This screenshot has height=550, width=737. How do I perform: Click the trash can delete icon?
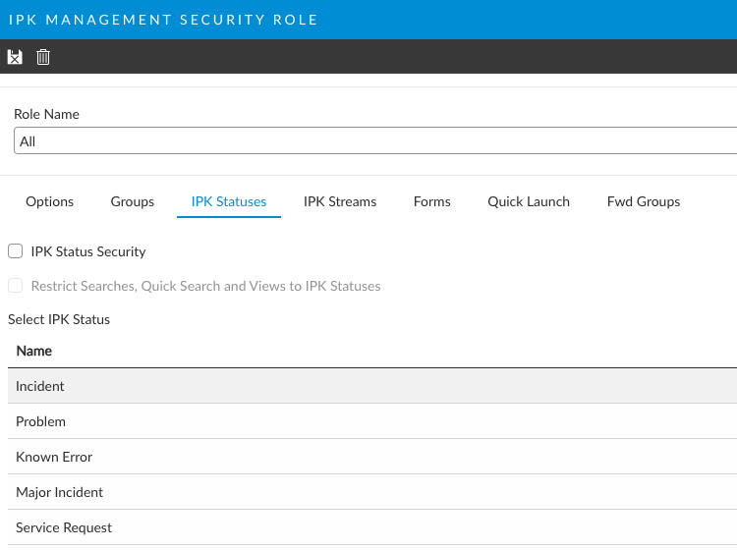point(43,57)
